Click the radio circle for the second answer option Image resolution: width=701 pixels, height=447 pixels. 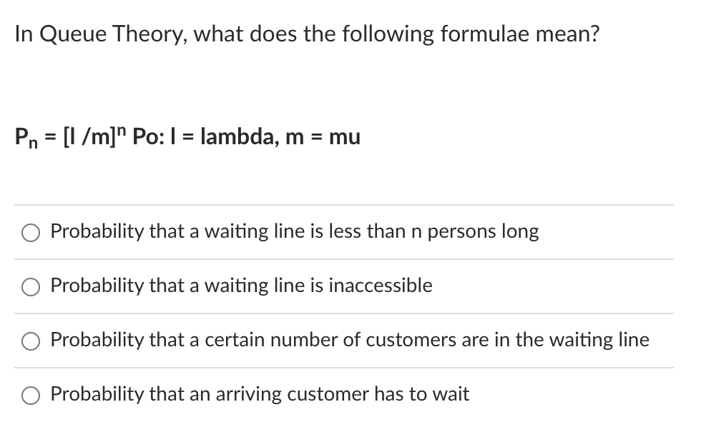click(x=30, y=286)
